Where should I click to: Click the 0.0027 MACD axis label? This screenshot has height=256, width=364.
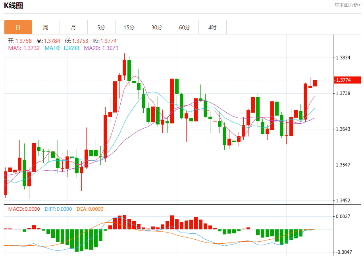343,217
